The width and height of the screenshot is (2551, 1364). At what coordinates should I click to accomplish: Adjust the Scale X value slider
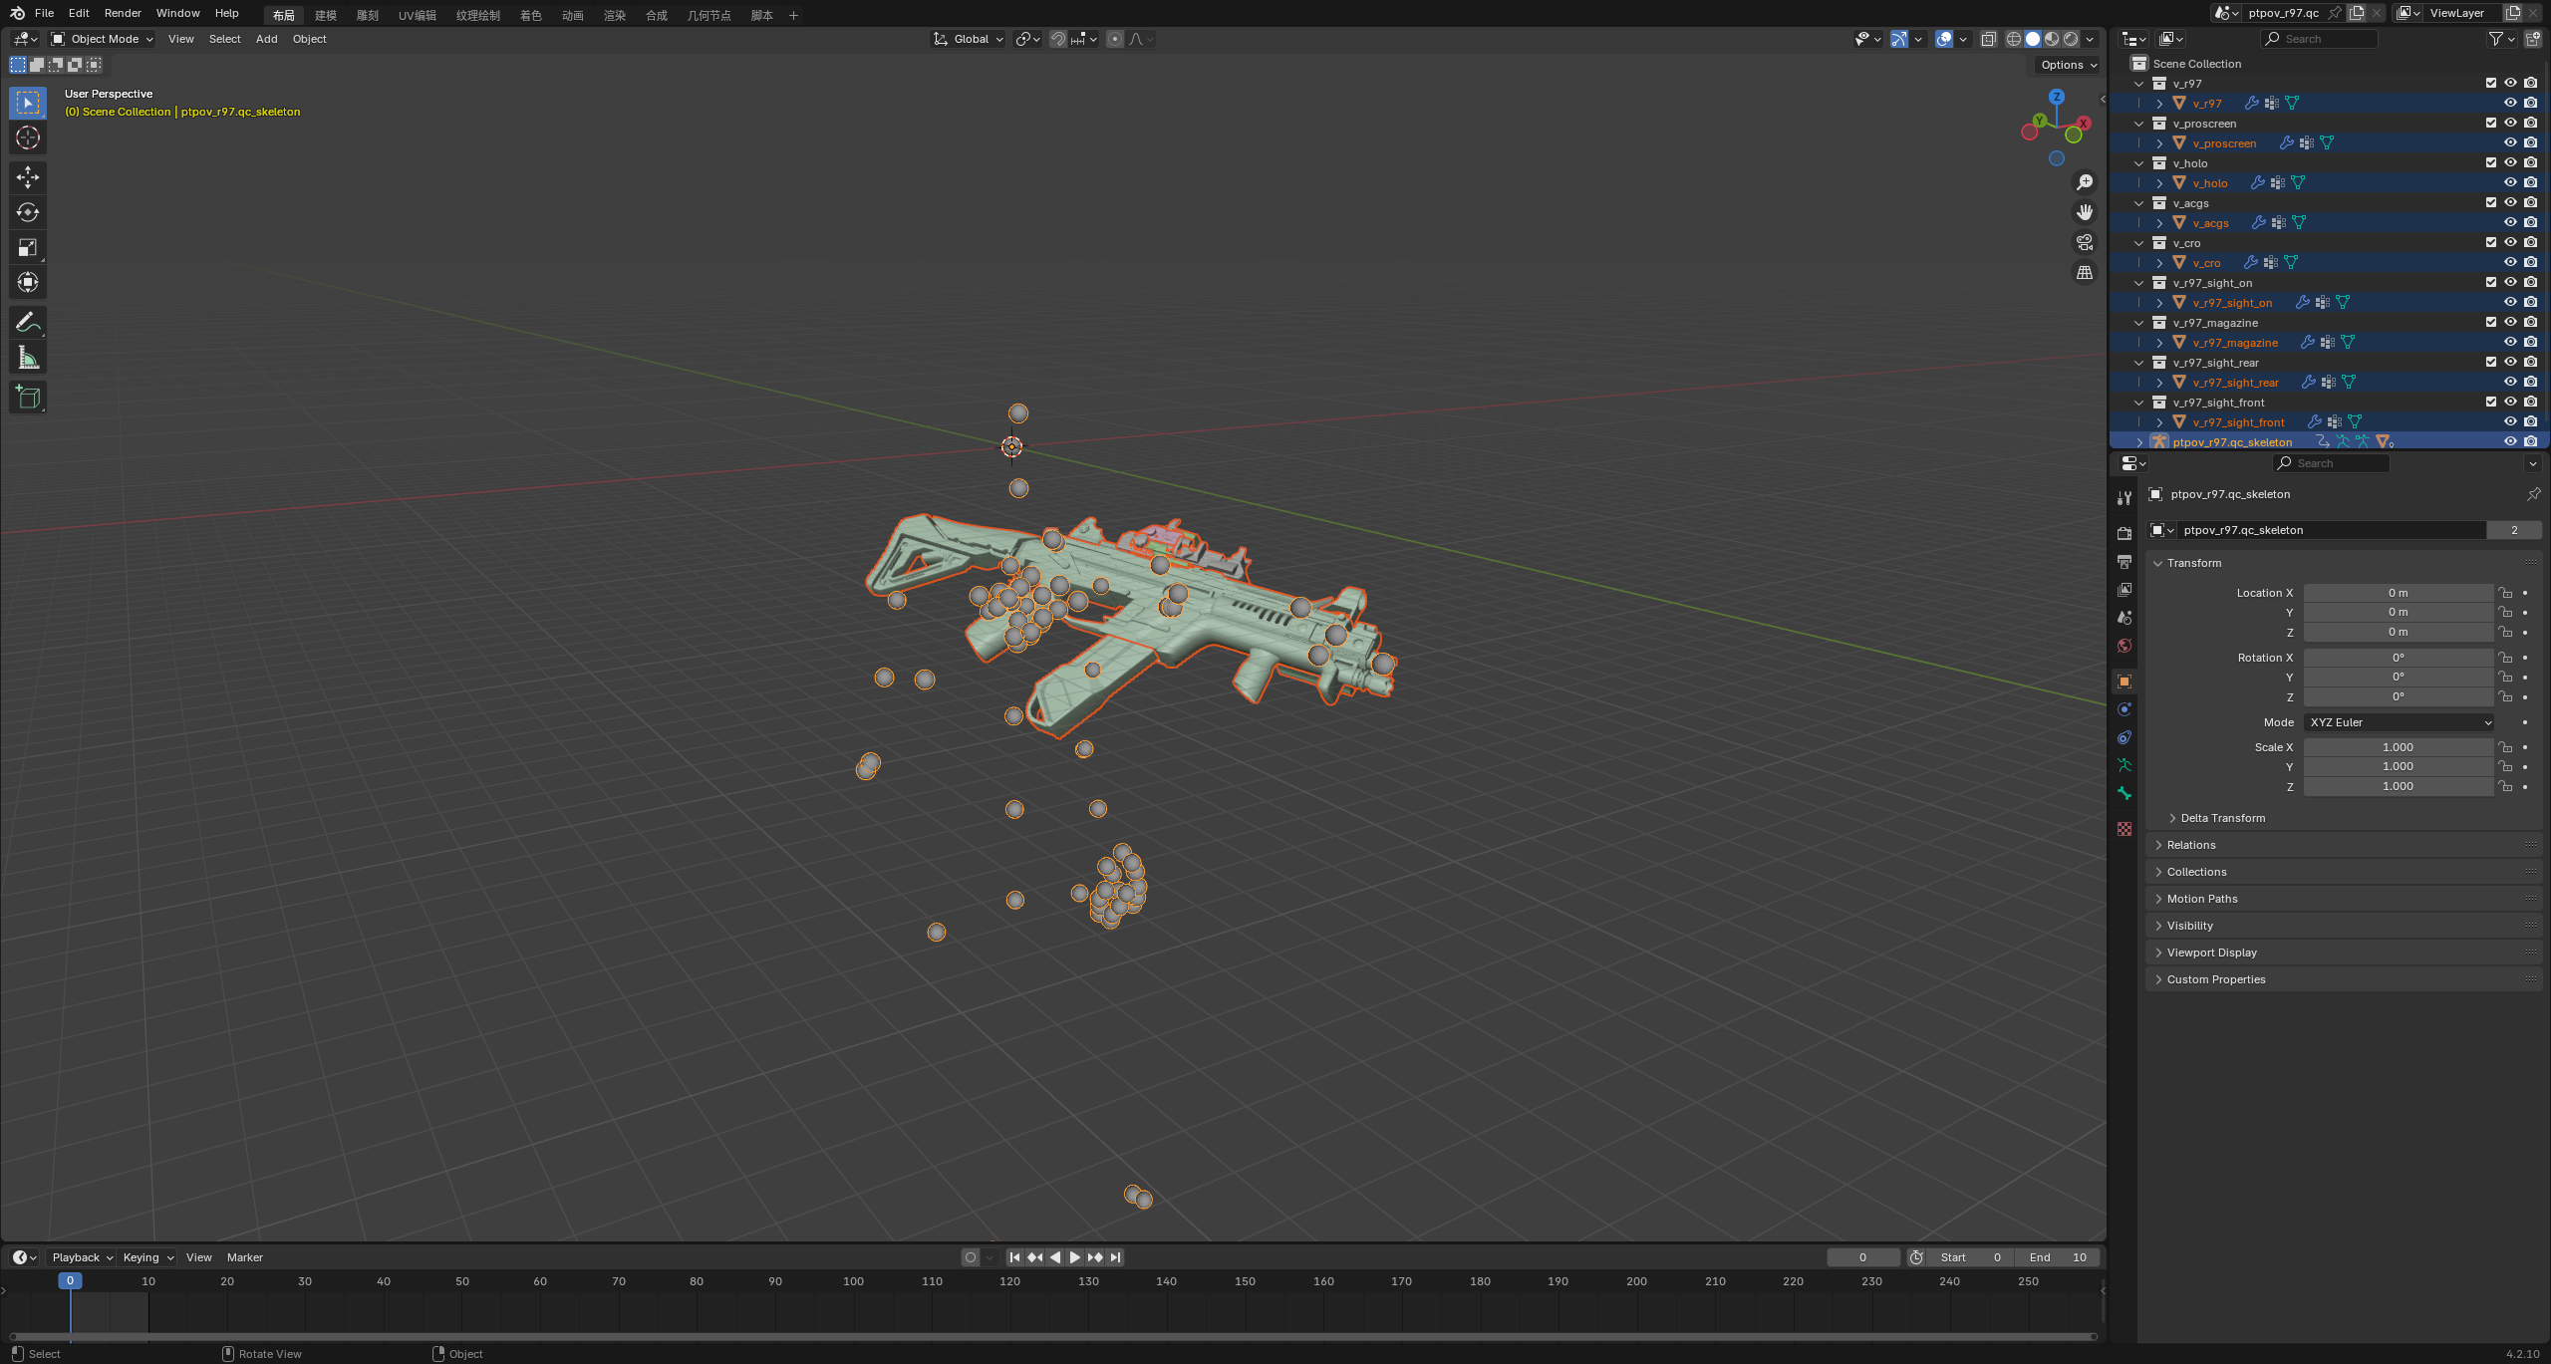coord(2399,746)
